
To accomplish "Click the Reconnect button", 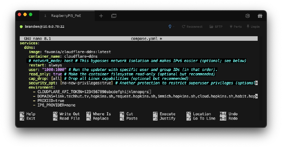I will point(192,27).
